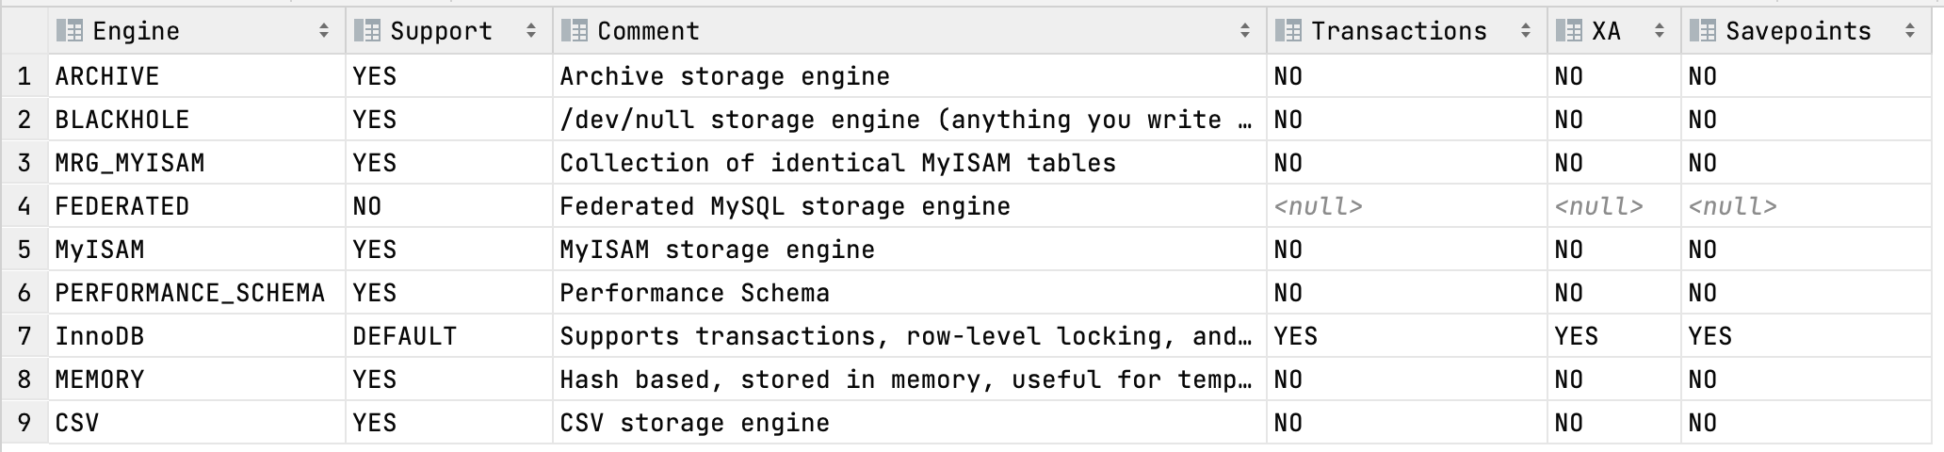The width and height of the screenshot is (1944, 452).
Task: Toggle sort arrows on Savepoints column
Action: 1910,31
